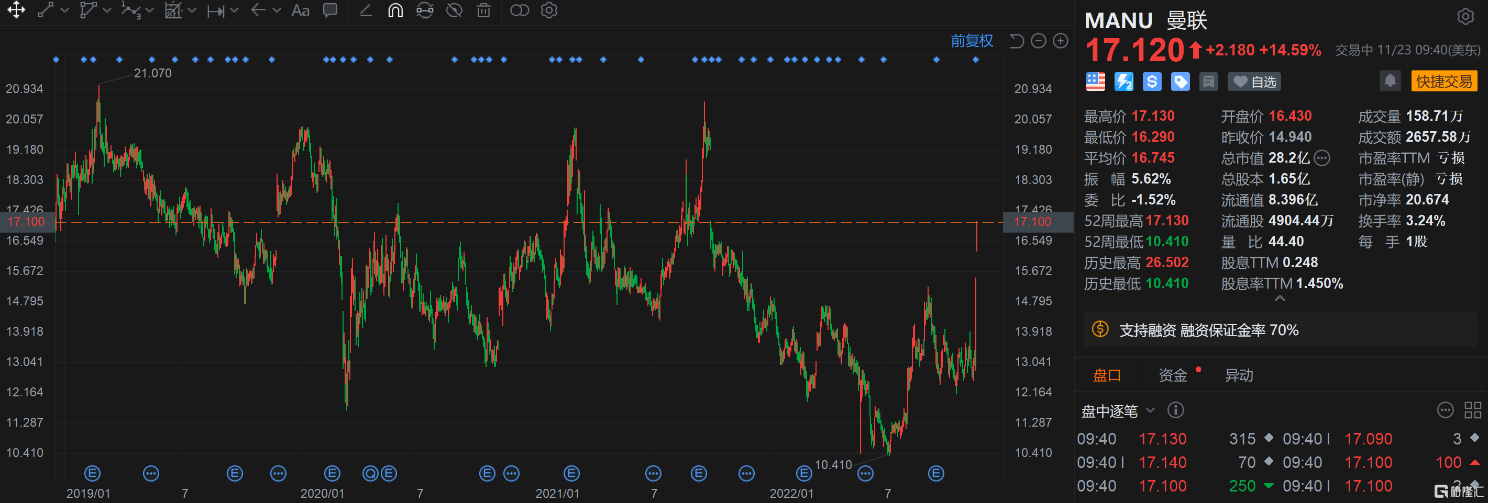The image size is (1488, 503).
Task: Expand the line drawing tool options
Action: 65,10
